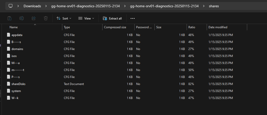Select the B-----s file name

(16, 42)
